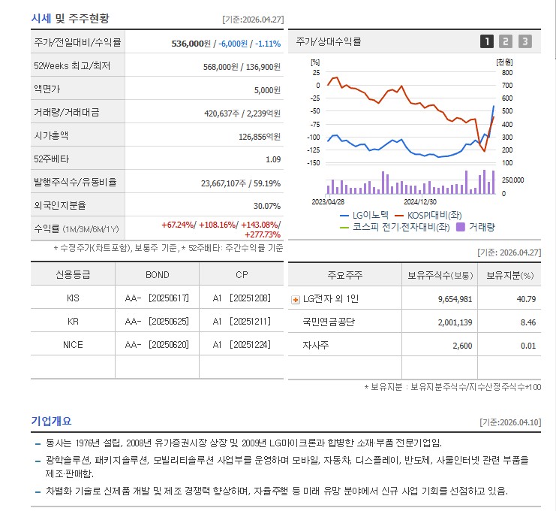Viewport: 556px width, 511px height.
Task: Switch to chart tab 1
Action: point(487,41)
